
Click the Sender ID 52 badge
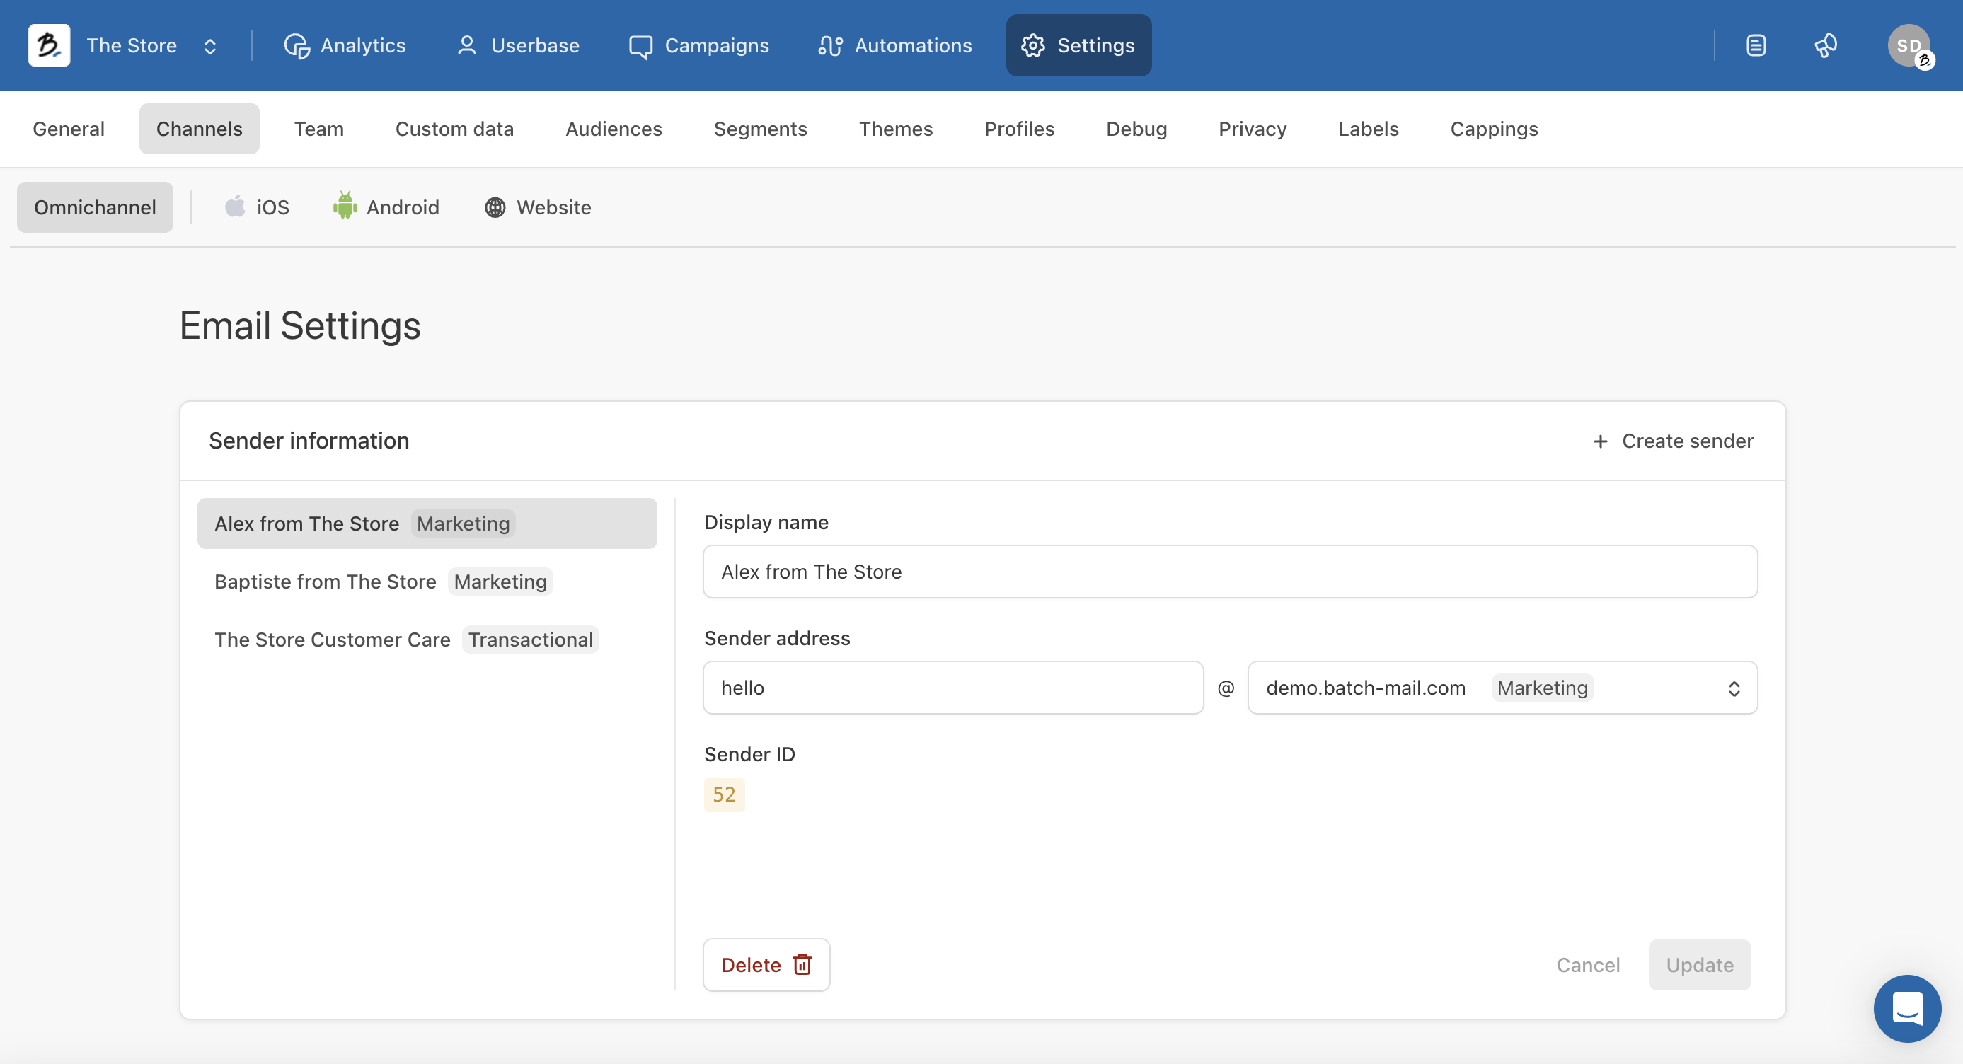(x=723, y=794)
